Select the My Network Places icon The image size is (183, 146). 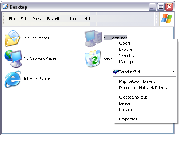point(13,58)
